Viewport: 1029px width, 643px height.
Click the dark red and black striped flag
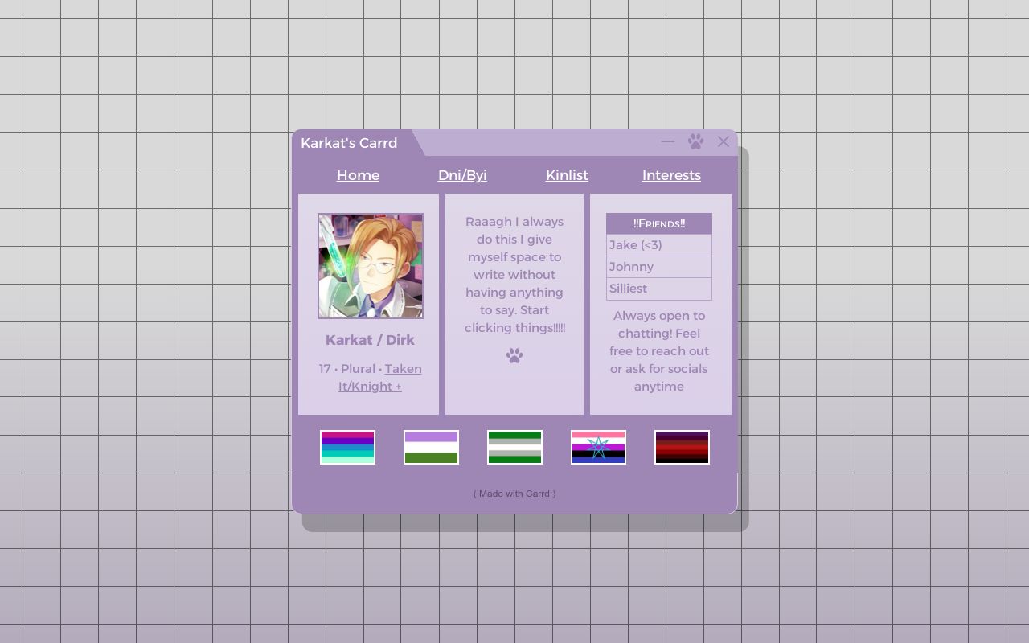point(682,447)
